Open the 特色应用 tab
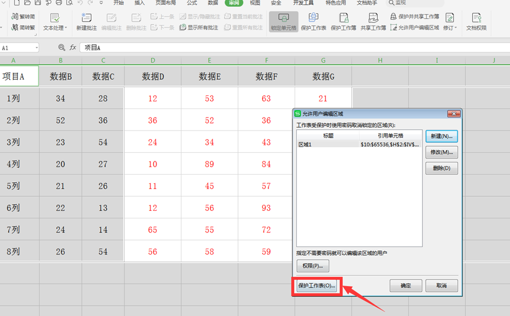The height and width of the screenshot is (316, 510). pos(336,3)
